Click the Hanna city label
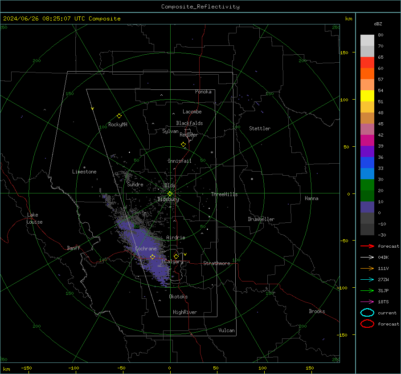Image resolution: width=401 pixels, height=374 pixels. coord(311,198)
